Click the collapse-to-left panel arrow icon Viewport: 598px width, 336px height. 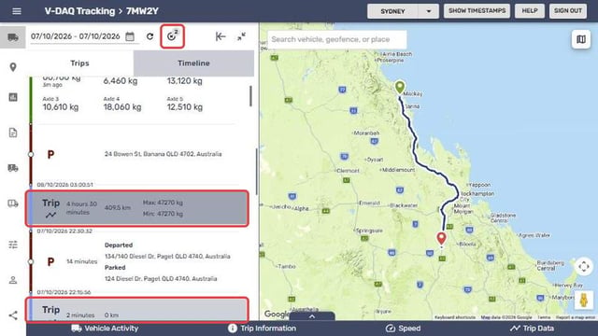coord(221,36)
